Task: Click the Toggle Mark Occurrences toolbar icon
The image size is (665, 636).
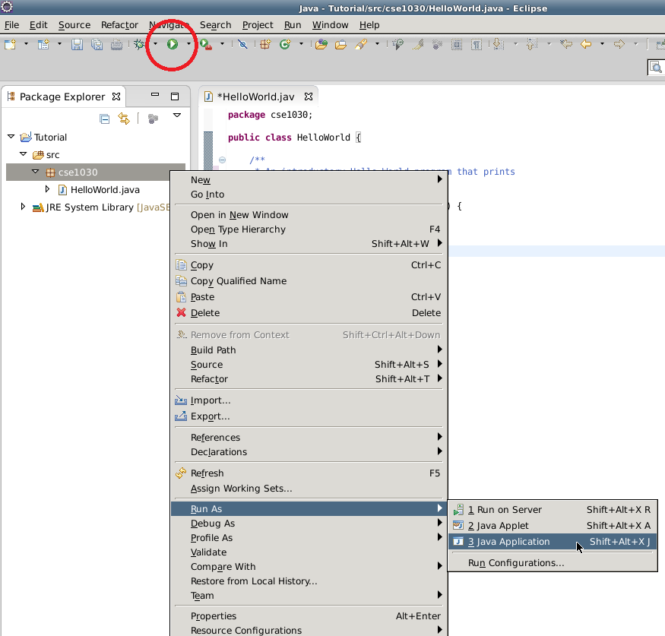Action: (x=418, y=44)
